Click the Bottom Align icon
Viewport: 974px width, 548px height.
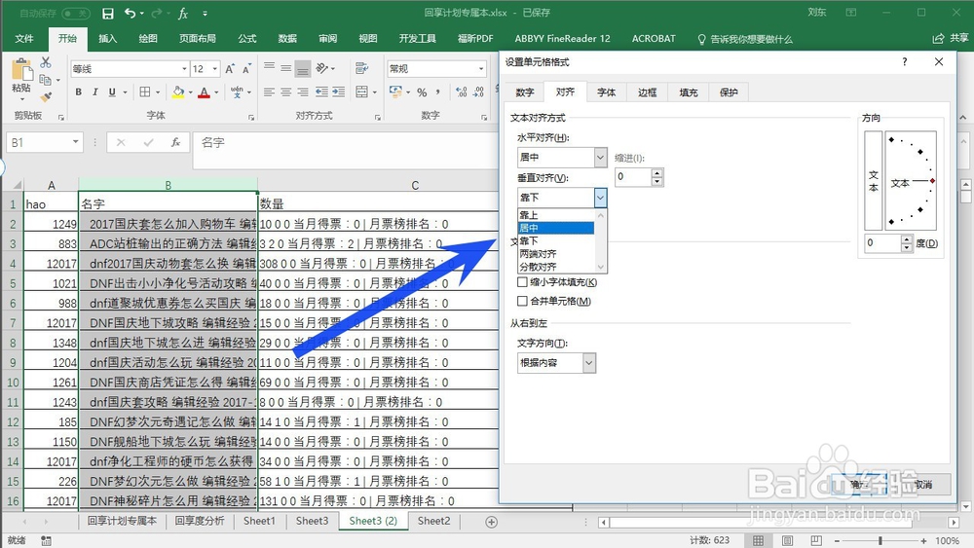(303, 68)
